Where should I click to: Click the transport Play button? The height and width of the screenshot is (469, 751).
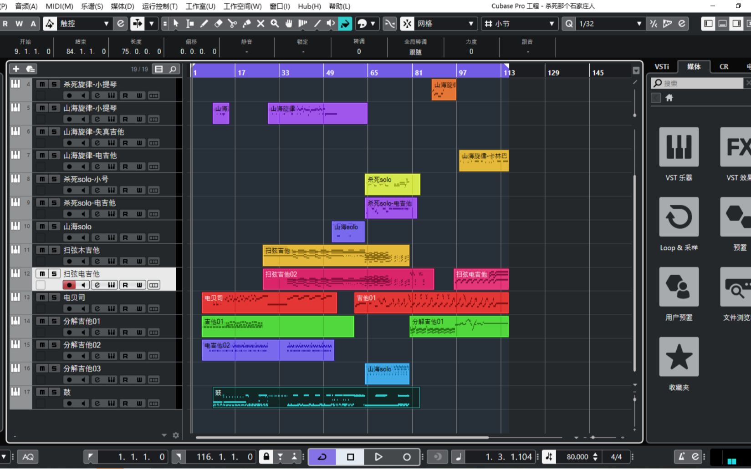click(378, 457)
